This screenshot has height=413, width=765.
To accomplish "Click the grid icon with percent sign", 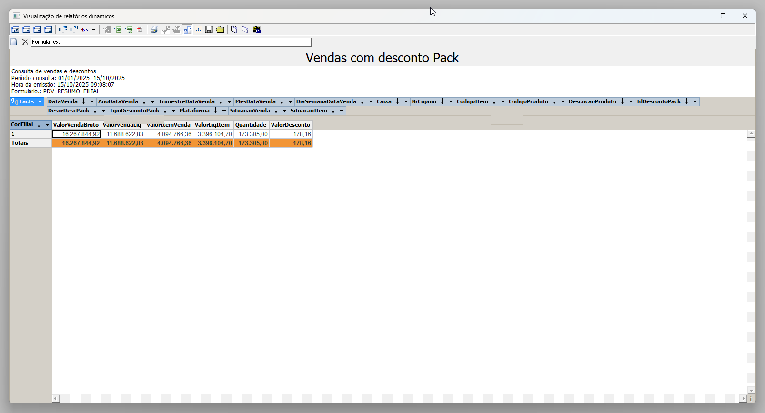I will 48,30.
